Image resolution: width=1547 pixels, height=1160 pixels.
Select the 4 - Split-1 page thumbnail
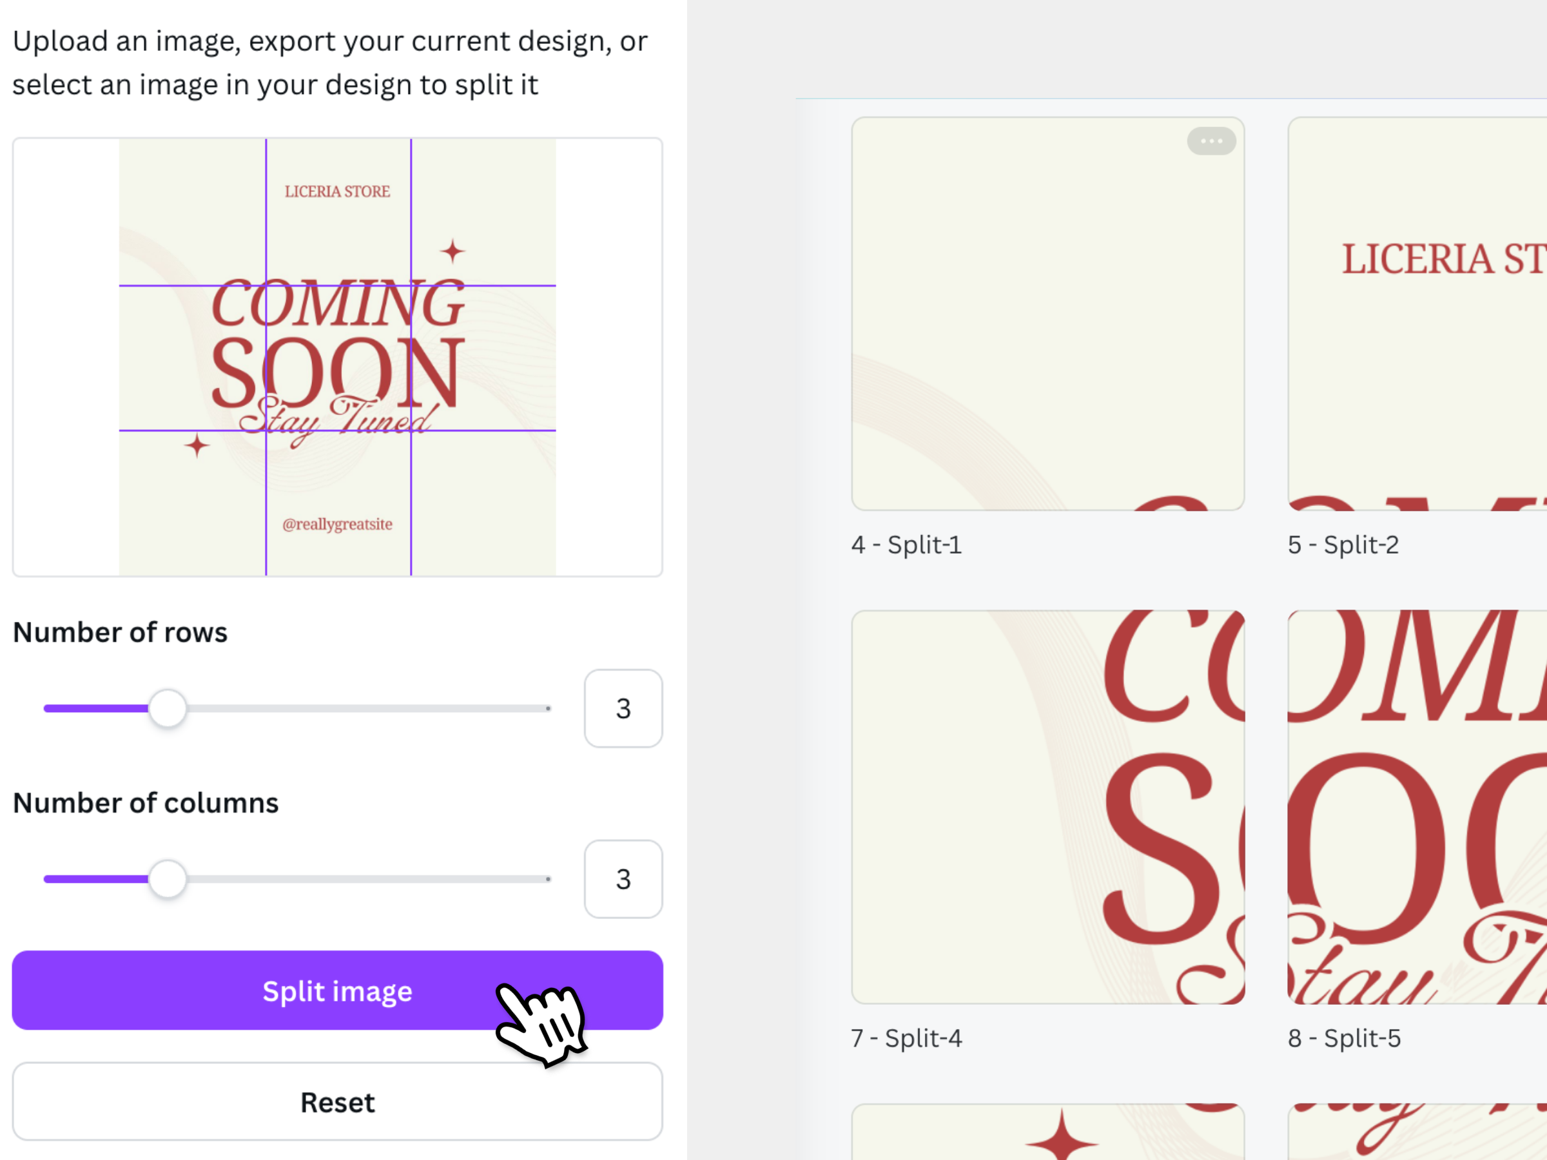[1047, 314]
